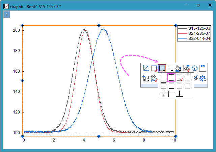The image size is (216, 152).
Task: Close the Graph6 window
Action: pos(210,5)
